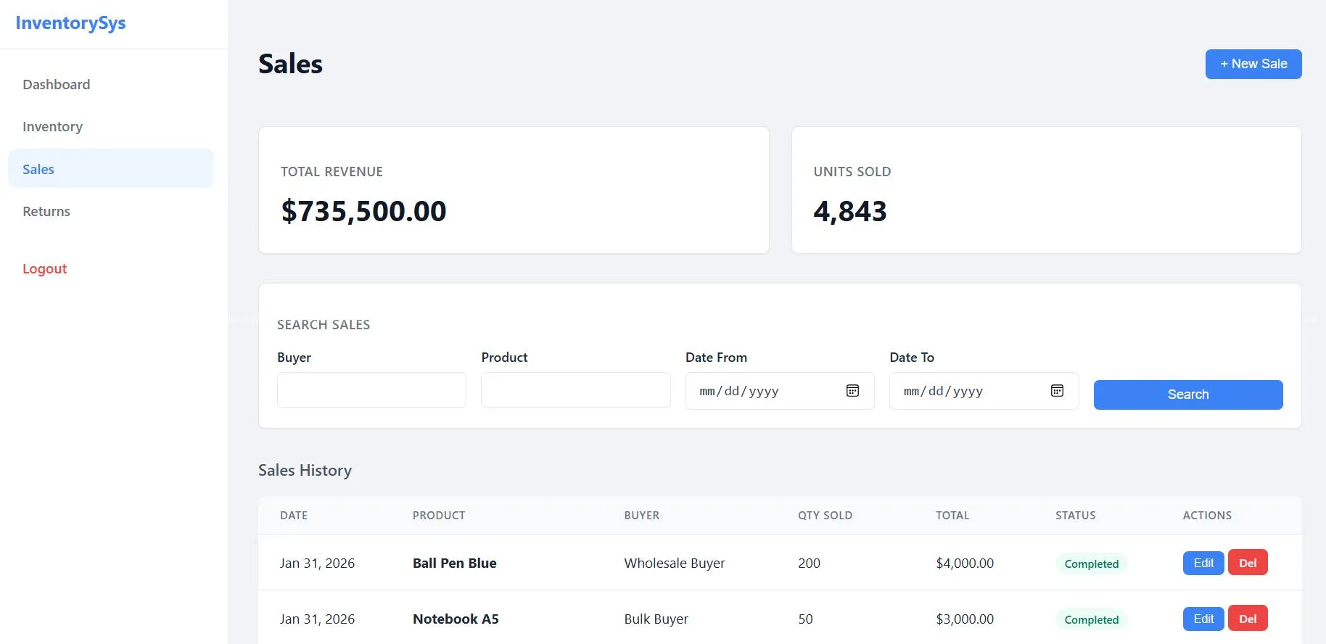Viewport: 1326px width, 644px height.
Task: Open the Inventory sidebar page
Action: pyautogui.click(x=52, y=127)
